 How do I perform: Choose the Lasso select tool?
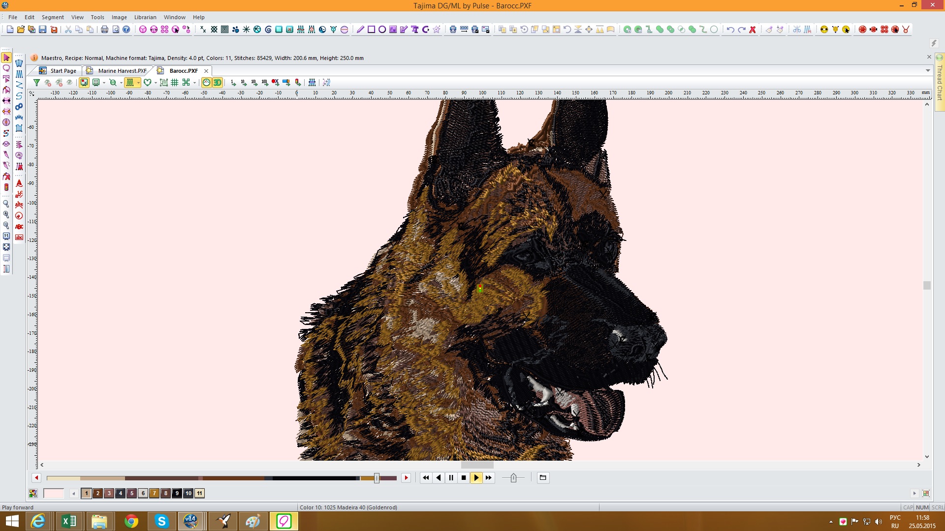pyautogui.click(x=6, y=68)
